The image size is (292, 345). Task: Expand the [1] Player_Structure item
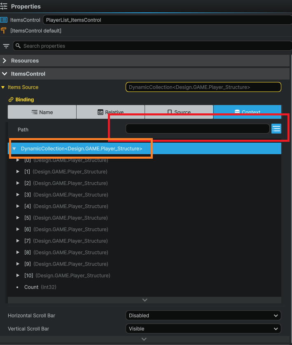click(x=18, y=171)
